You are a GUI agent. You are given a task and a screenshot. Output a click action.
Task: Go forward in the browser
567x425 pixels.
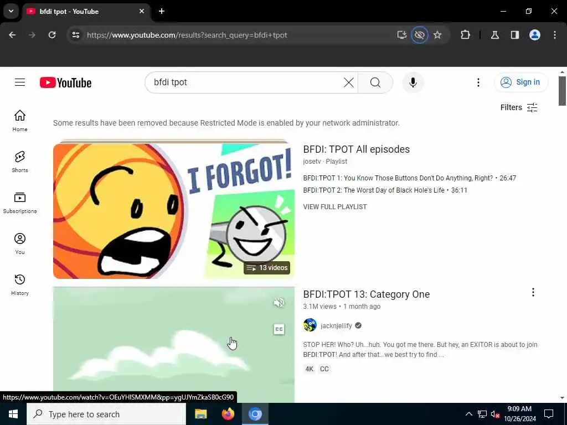[x=32, y=35]
